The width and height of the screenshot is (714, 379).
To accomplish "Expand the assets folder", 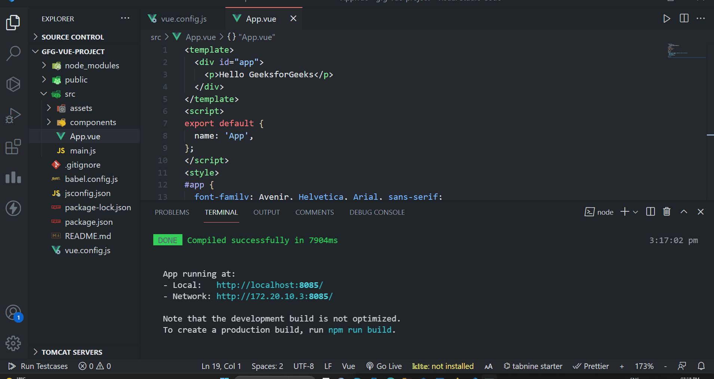I will (84, 108).
